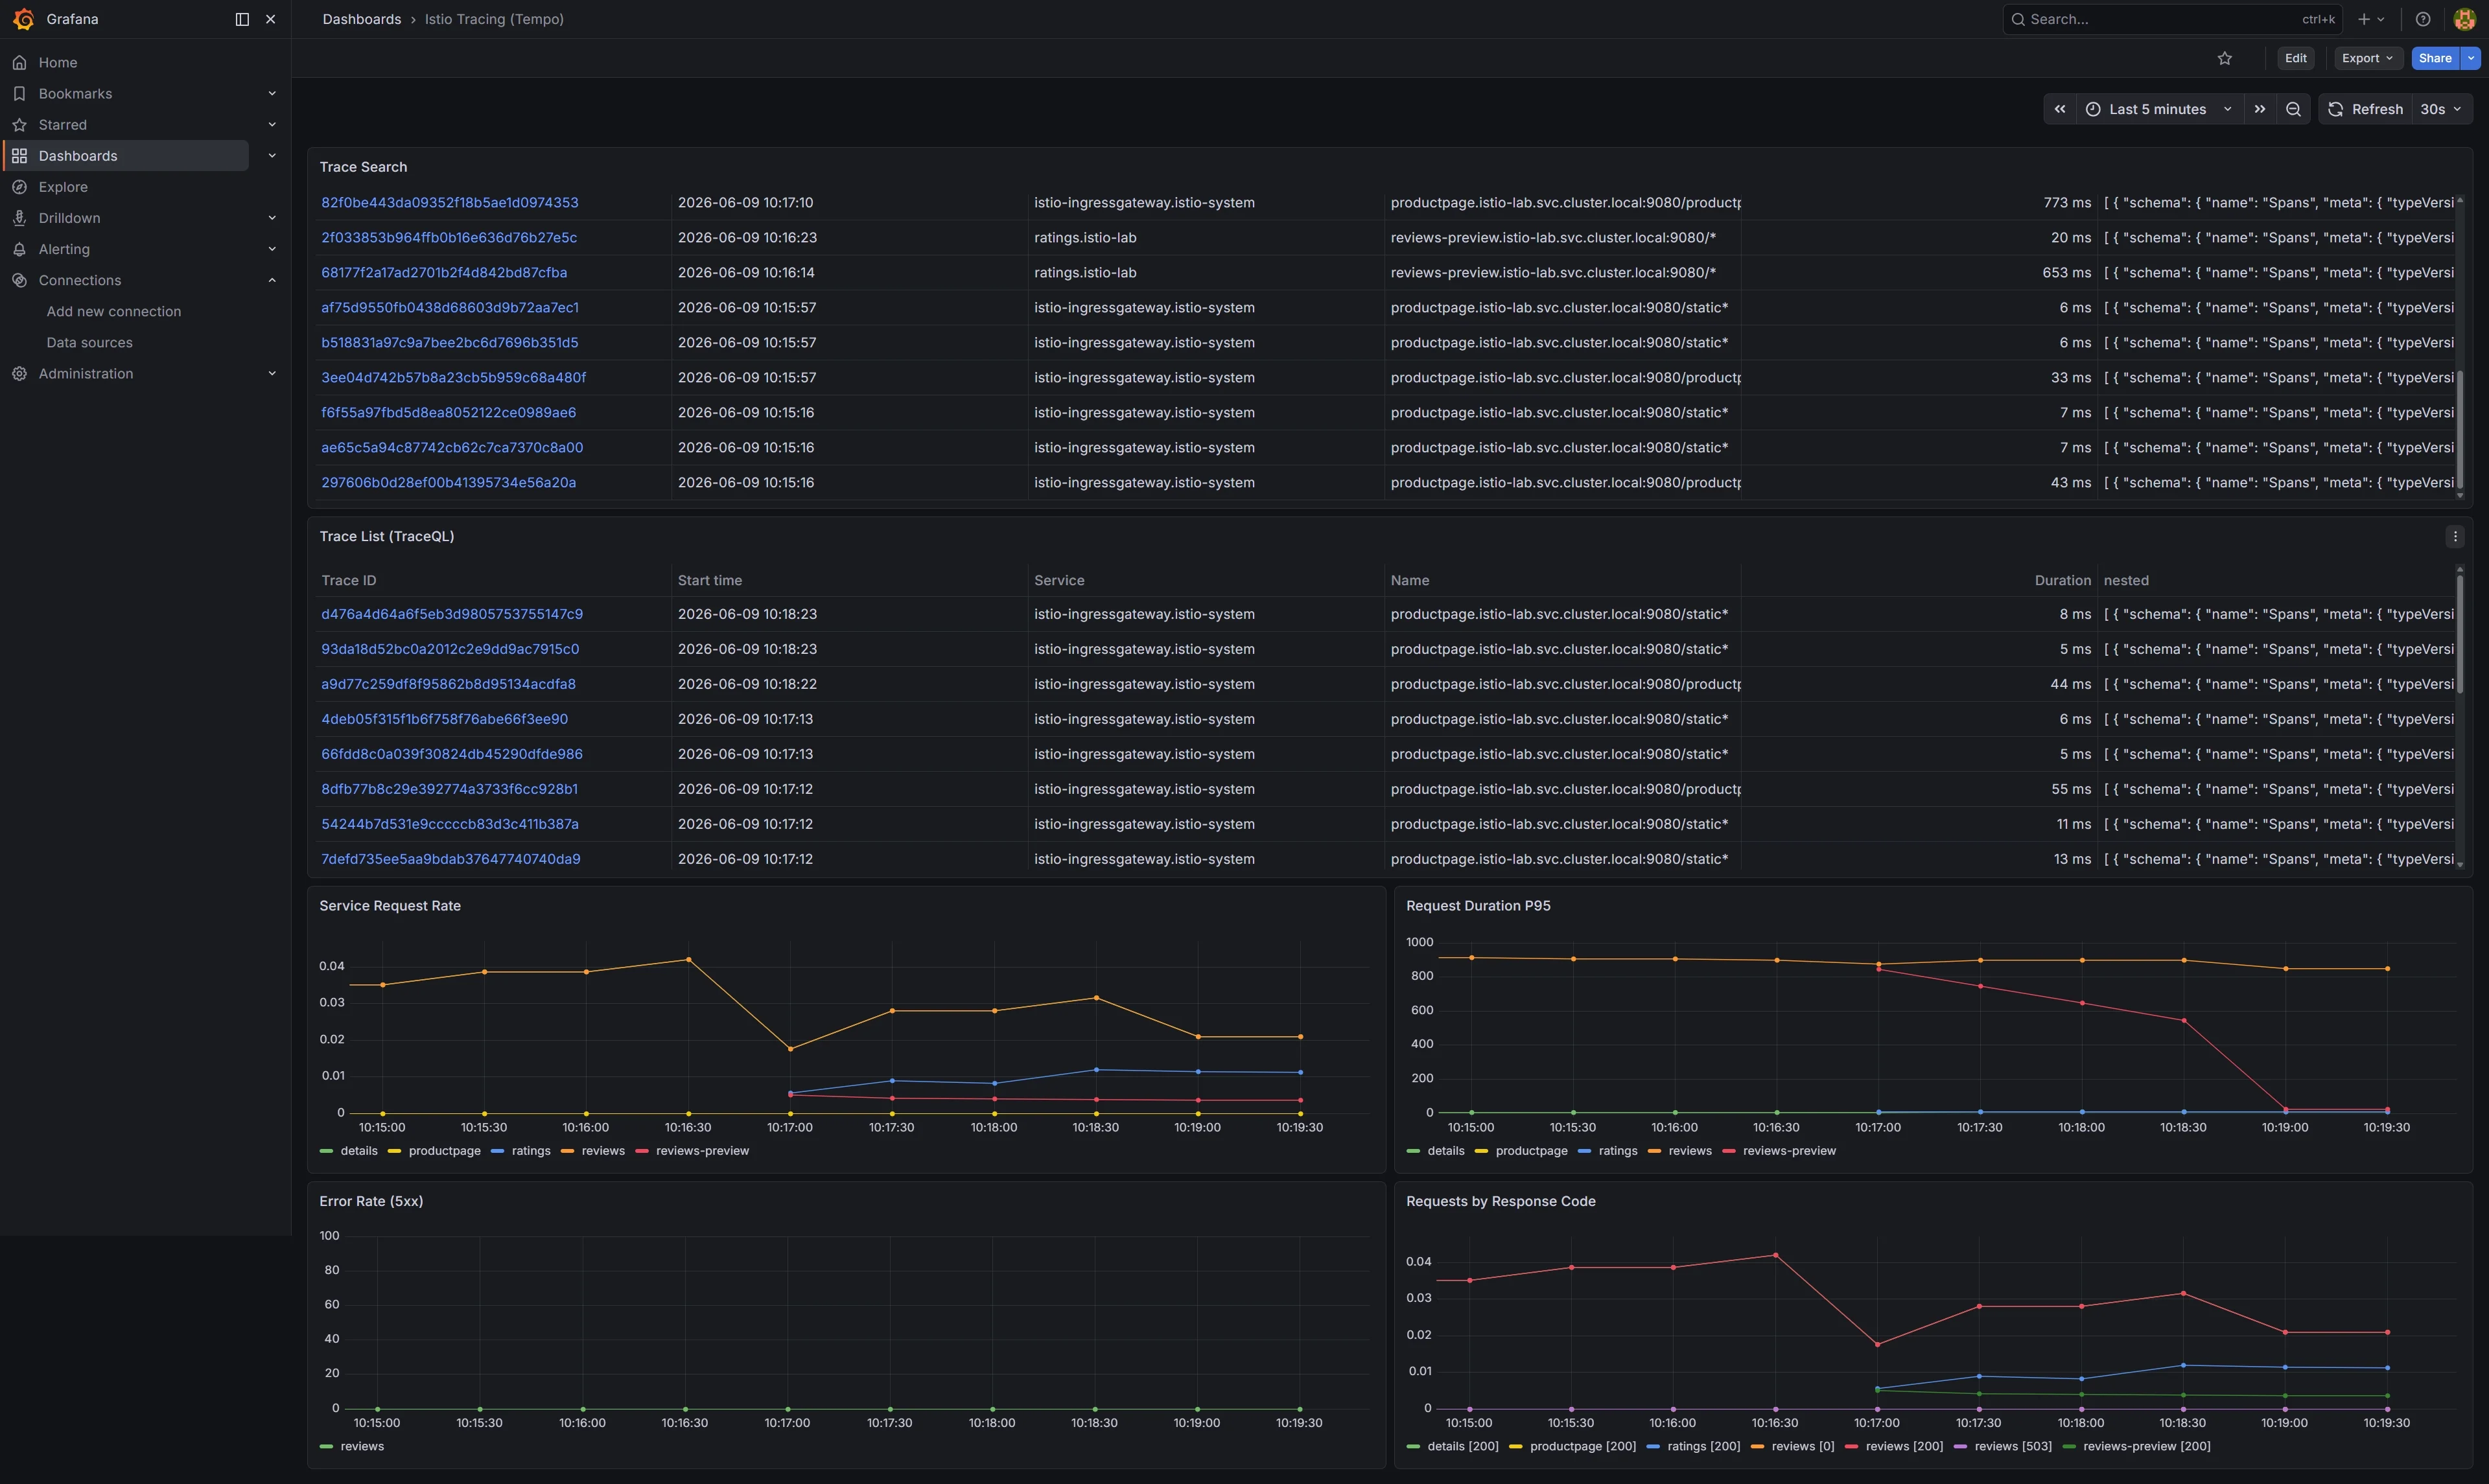
Task: Open the Last 5 minutes time picker
Action: (2161, 109)
